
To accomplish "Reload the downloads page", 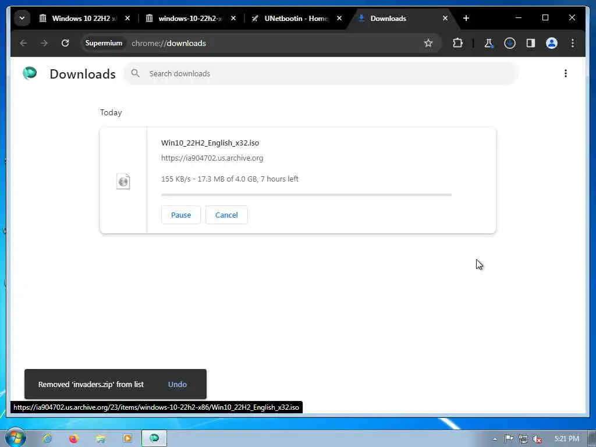I will click(x=65, y=43).
